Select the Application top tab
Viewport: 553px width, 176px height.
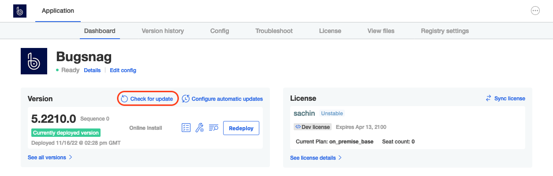pyautogui.click(x=58, y=11)
